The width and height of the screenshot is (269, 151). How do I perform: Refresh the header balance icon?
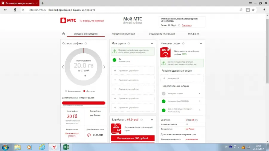pyautogui.click(x=179, y=25)
